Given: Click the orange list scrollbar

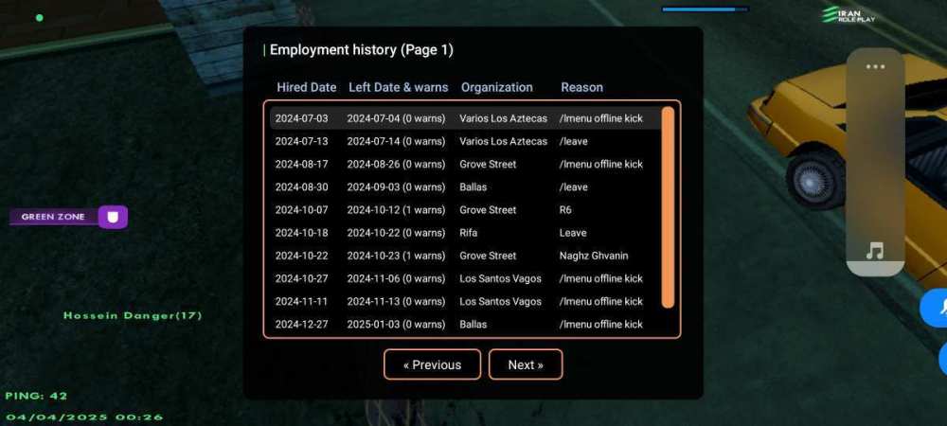Looking at the screenshot, I should click(x=668, y=207).
